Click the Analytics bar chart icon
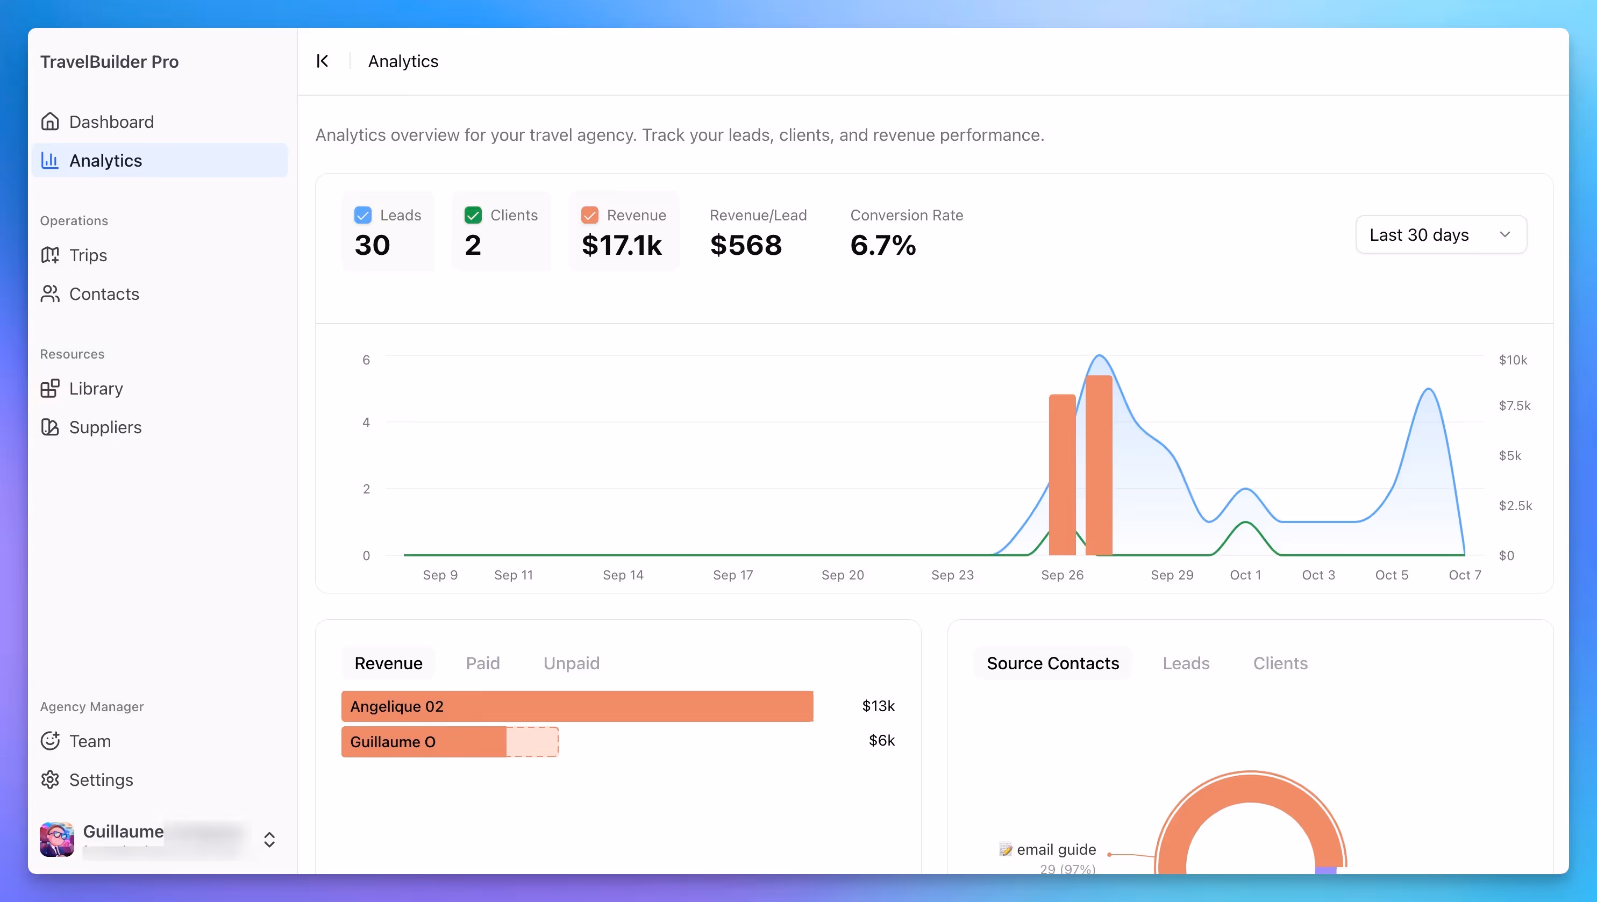This screenshot has height=902, width=1597. [49, 161]
